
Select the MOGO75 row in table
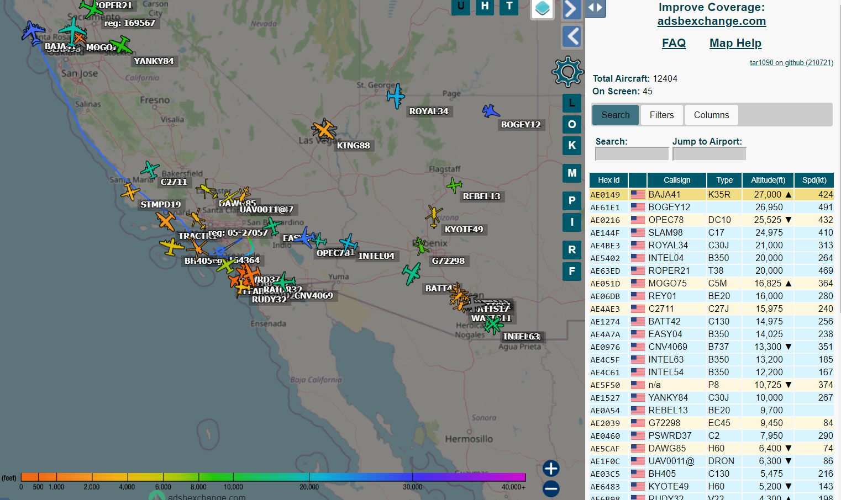point(712,283)
